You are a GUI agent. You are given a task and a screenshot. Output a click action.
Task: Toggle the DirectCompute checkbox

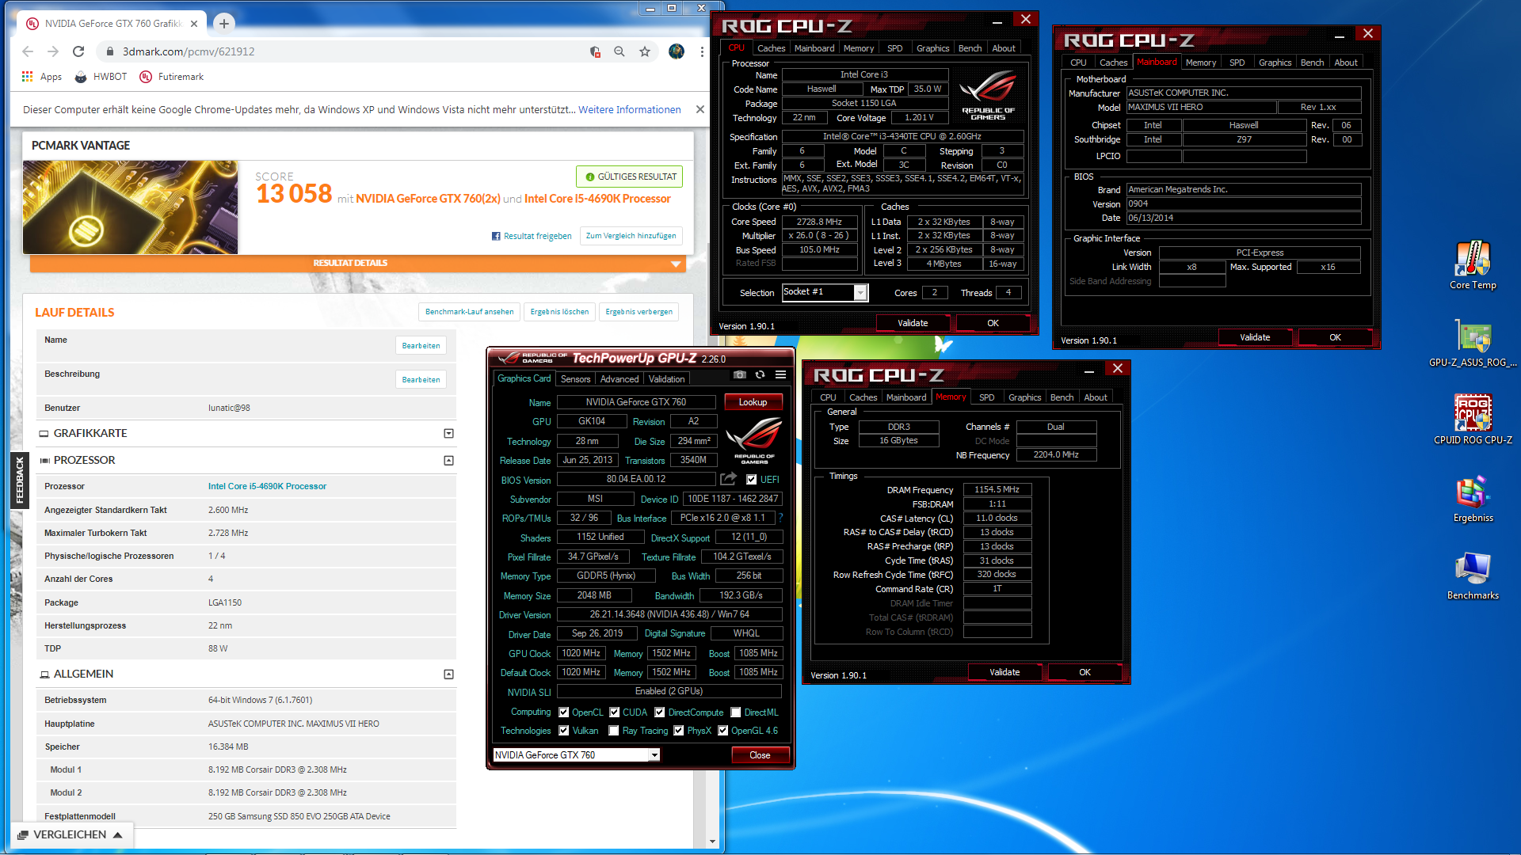(x=659, y=712)
